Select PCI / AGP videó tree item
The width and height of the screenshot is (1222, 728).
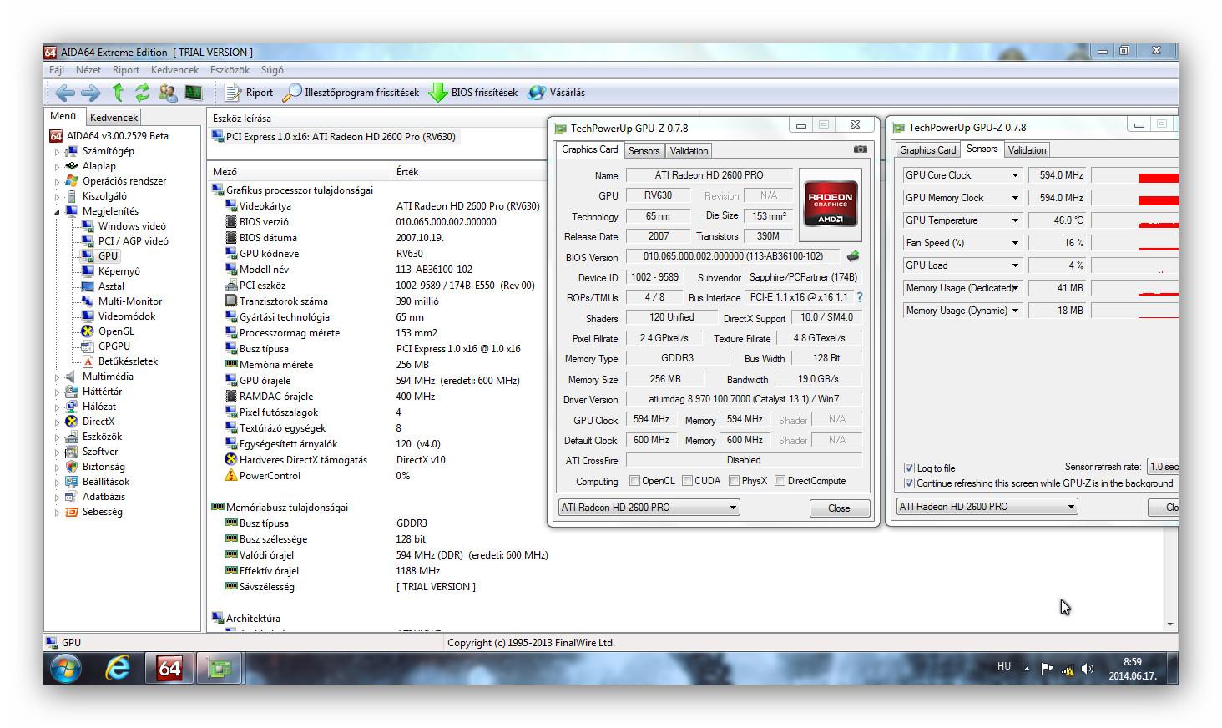133,241
